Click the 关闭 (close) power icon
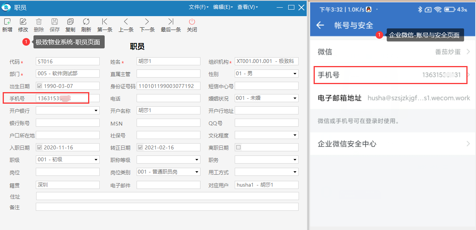 192,22
